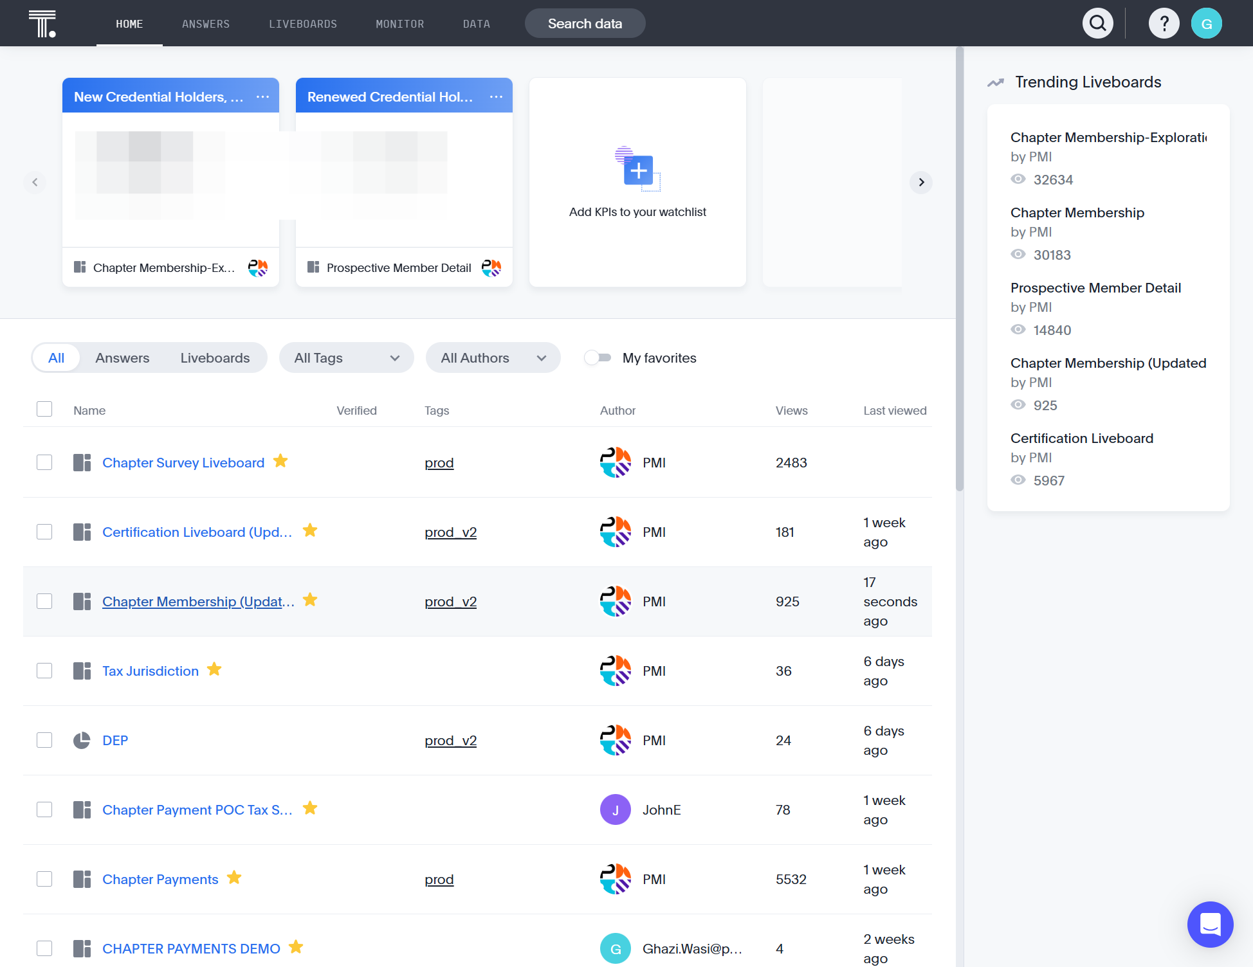Open the LIVEBOARDS nav tab
Screen dimensions: 1253x967
[x=303, y=24]
